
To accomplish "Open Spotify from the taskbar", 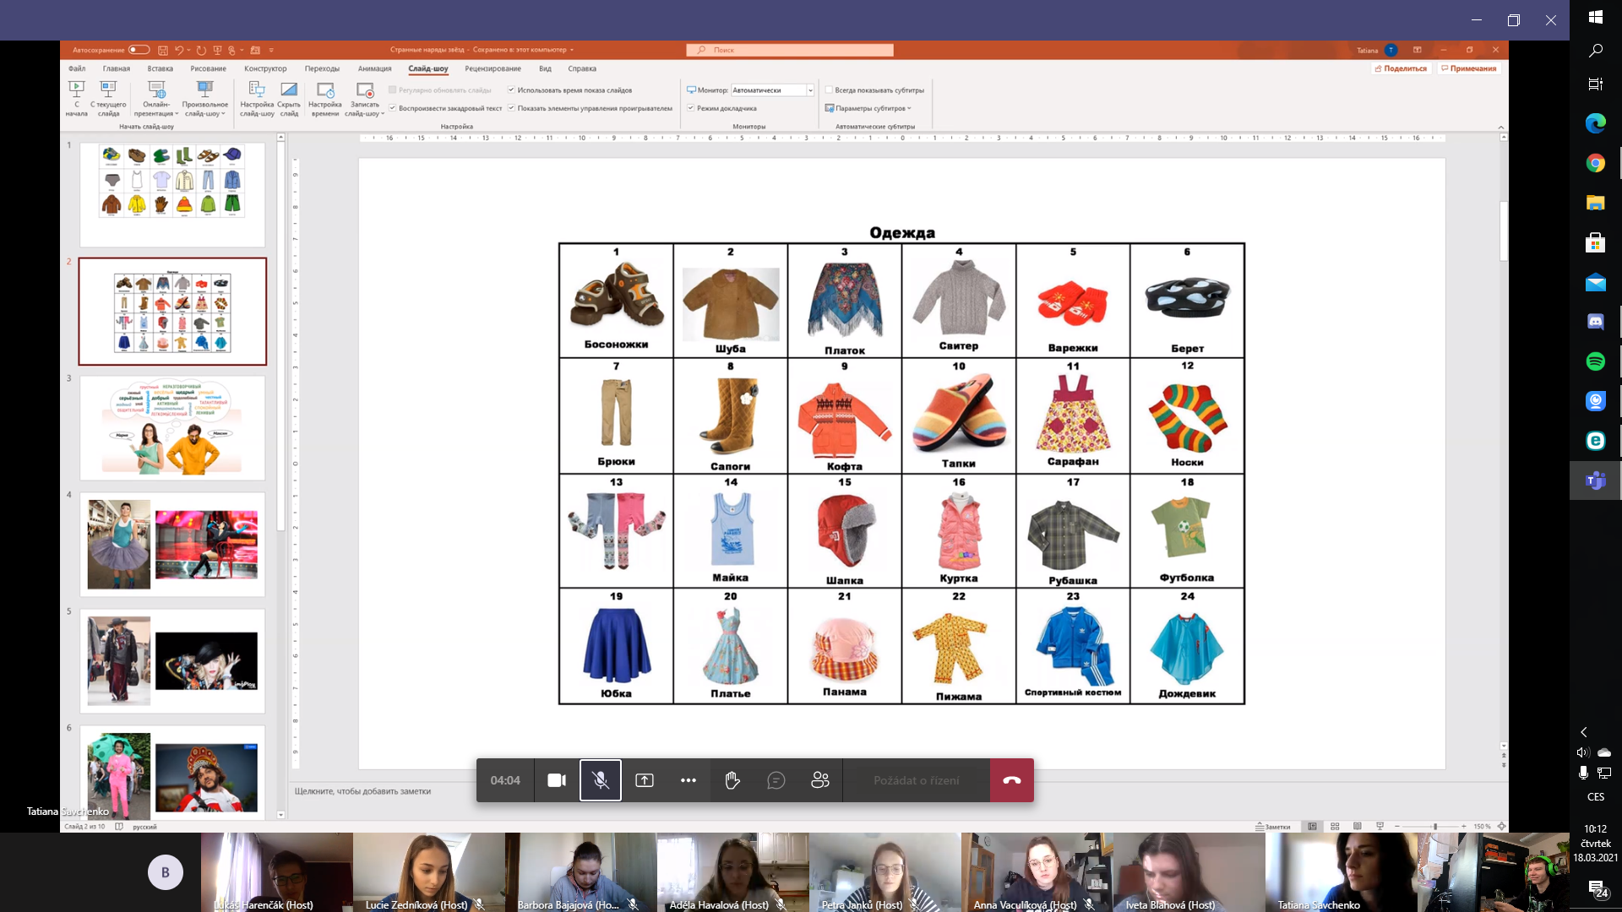I will point(1596,361).
